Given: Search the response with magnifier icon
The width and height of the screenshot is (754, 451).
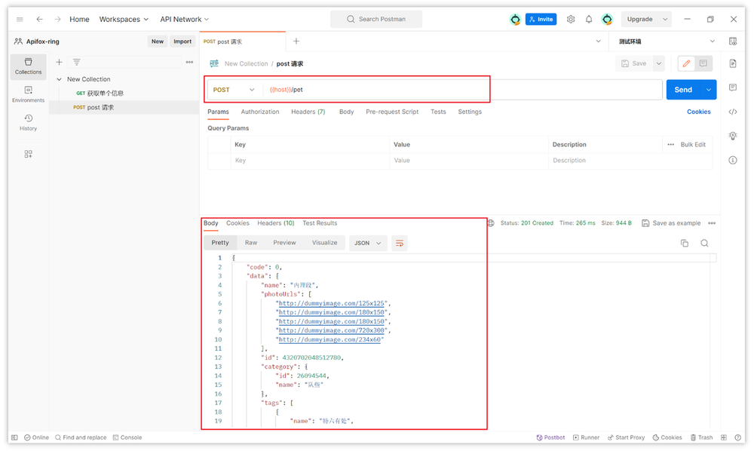Looking at the screenshot, I should click(x=704, y=243).
